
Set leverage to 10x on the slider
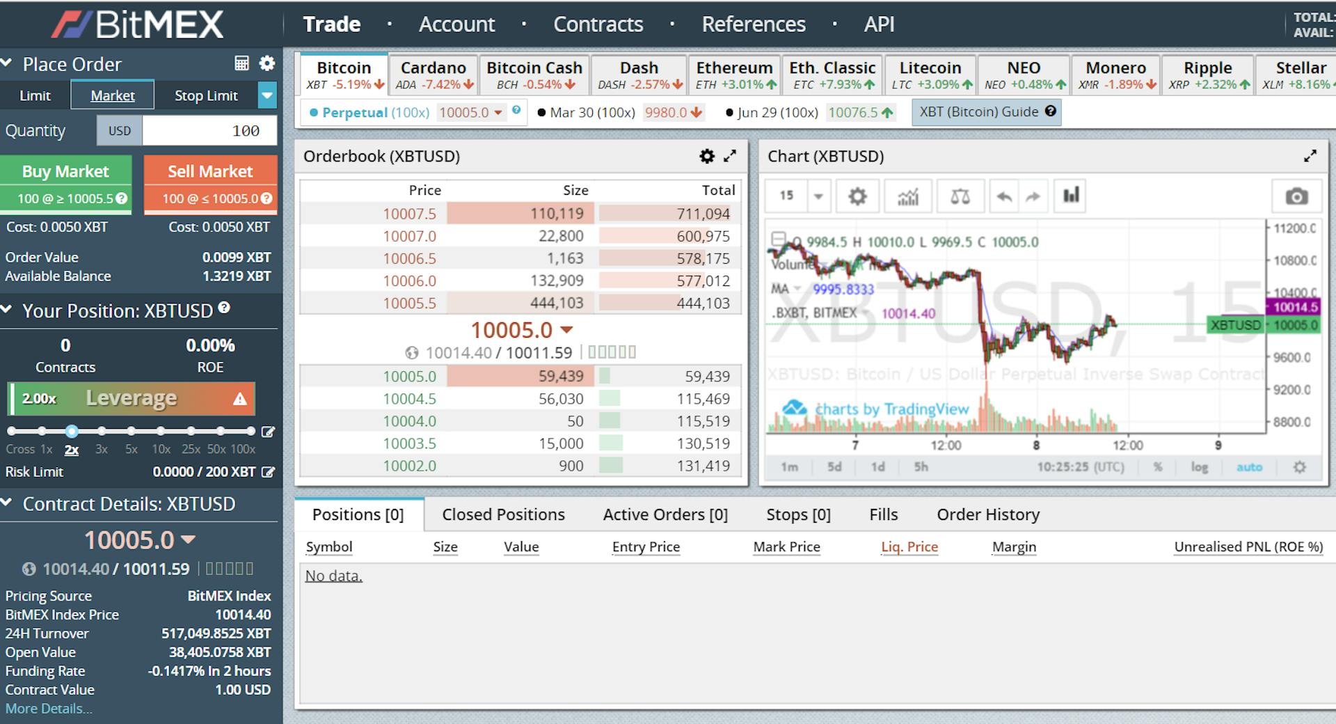tap(161, 430)
